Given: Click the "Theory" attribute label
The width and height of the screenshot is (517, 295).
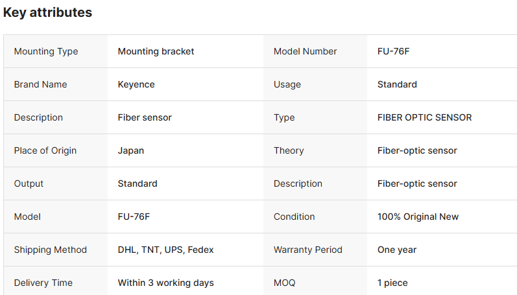Looking at the screenshot, I should pyautogui.click(x=289, y=150).
